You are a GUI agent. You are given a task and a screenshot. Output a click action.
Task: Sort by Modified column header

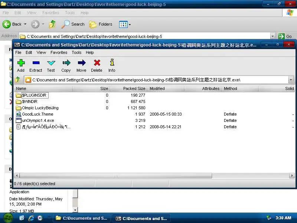point(166,88)
